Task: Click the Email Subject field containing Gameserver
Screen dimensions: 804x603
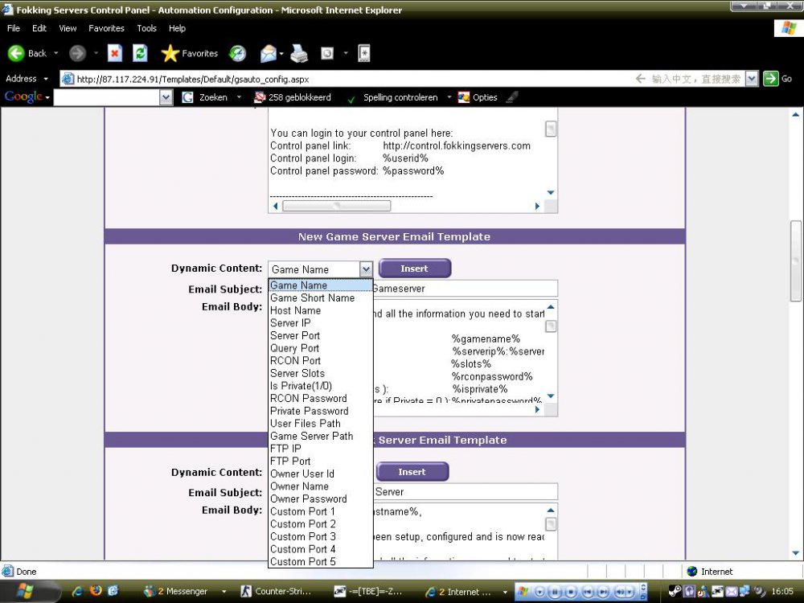Action: click(x=465, y=288)
